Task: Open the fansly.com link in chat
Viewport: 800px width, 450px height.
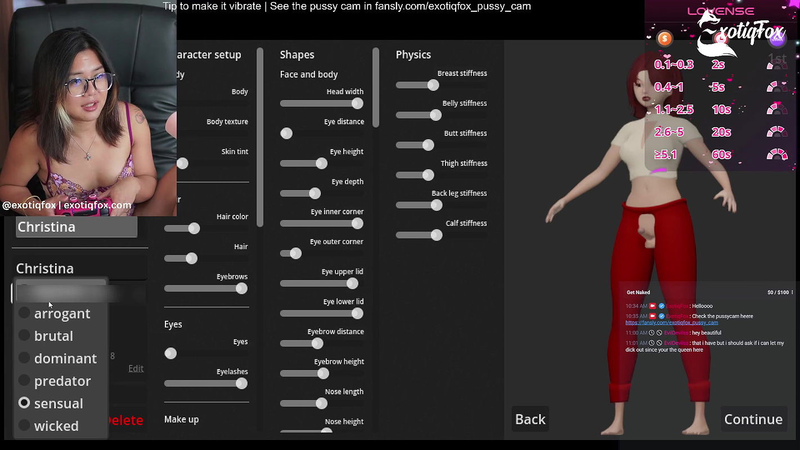Action: click(x=671, y=323)
